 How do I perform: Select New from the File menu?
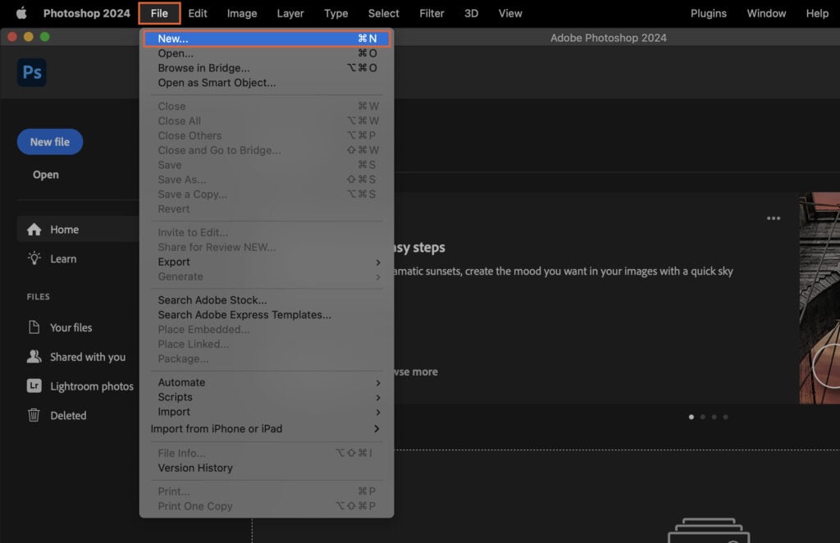click(172, 38)
